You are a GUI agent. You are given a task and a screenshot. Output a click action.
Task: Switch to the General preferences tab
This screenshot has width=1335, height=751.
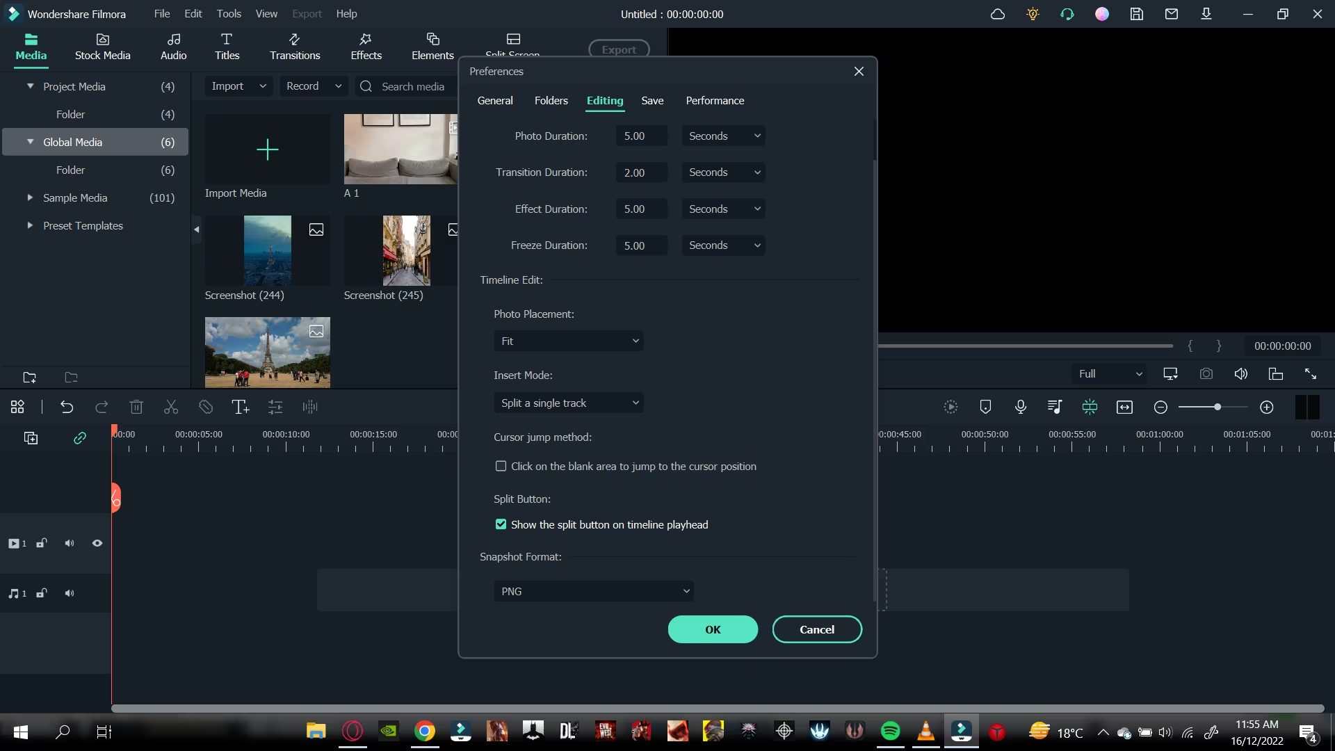(x=495, y=100)
